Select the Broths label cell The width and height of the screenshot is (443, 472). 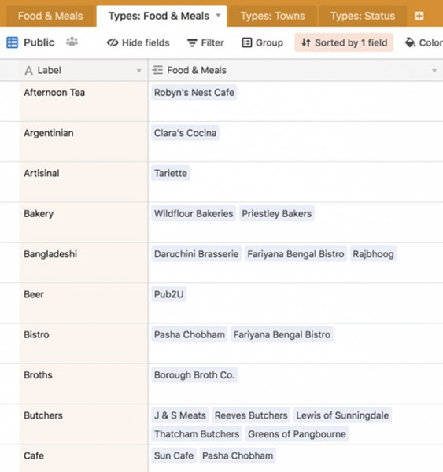tap(83, 384)
